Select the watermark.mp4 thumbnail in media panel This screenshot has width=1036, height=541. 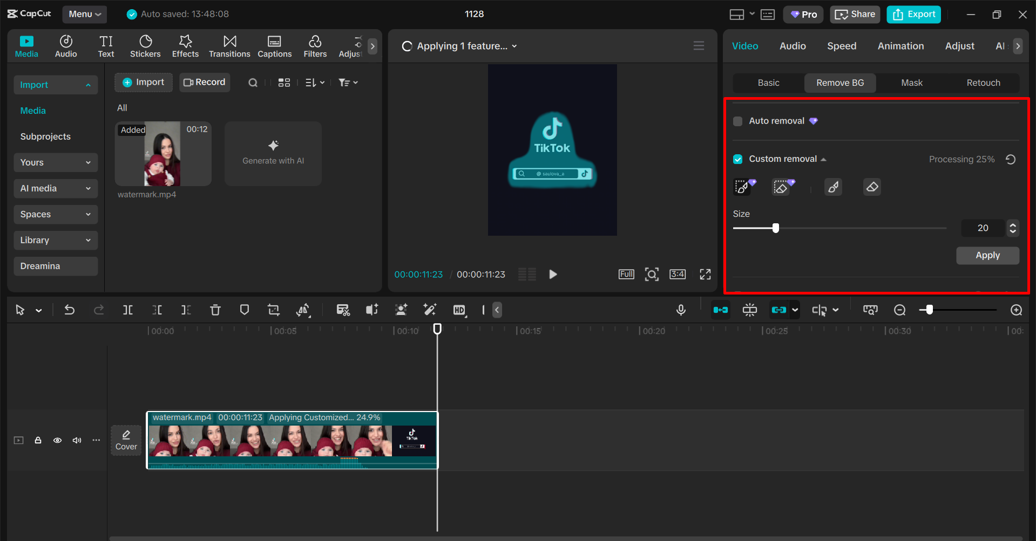(x=163, y=154)
